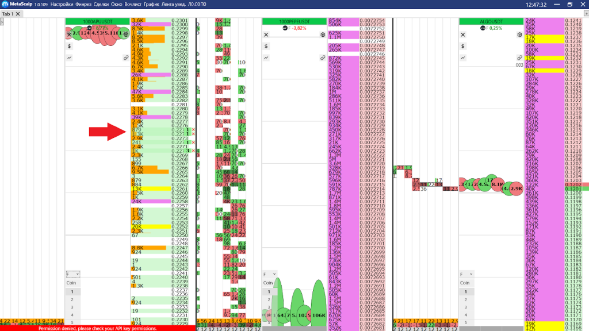Click the 0.2284 price level with 47K

click(160, 92)
